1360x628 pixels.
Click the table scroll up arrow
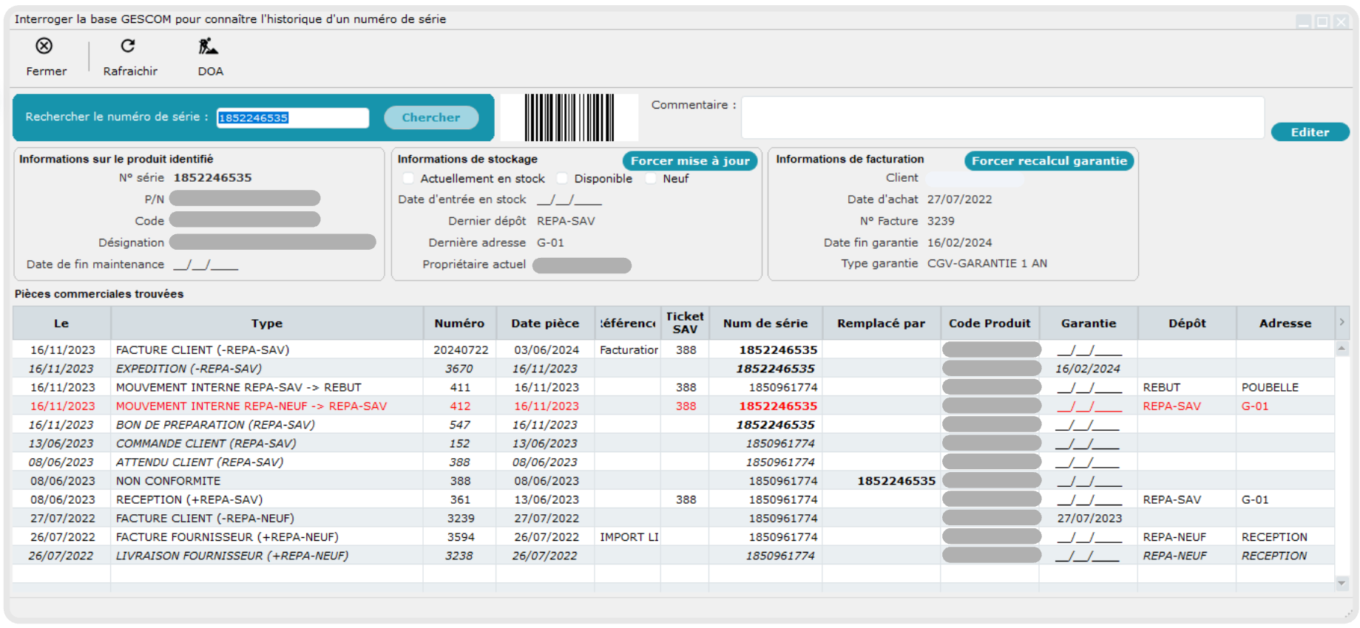coord(1342,348)
